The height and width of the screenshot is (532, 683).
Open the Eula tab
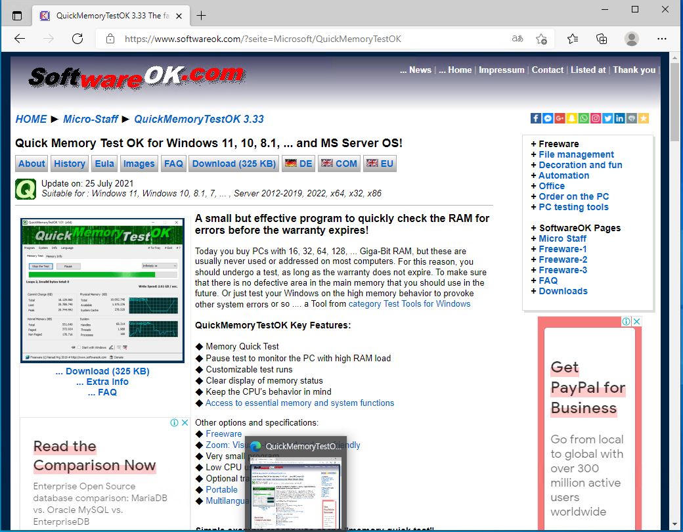(104, 164)
